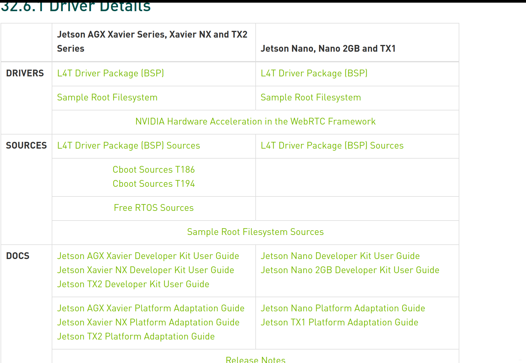Open L4T Driver Package (BSP) Sources for Nano/TX1
The width and height of the screenshot is (526, 363).
(332, 145)
